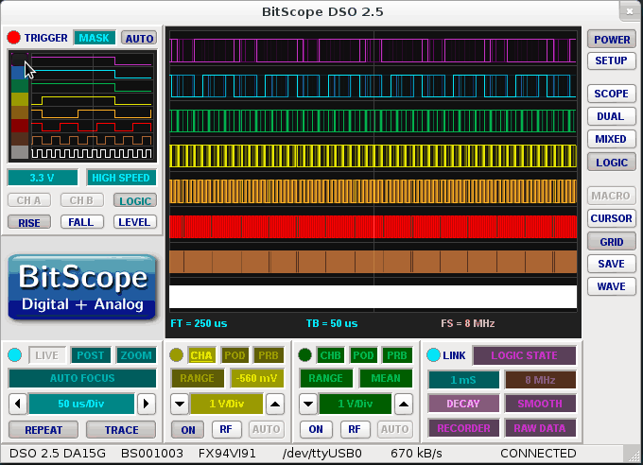The width and height of the screenshot is (643, 465).
Task: Select the red logic channel swatch
Action: 20,126
